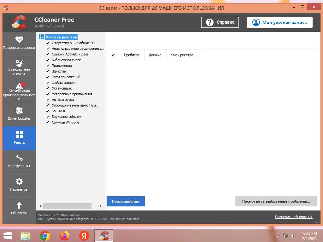The height and width of the screenshot is (242, 323).
Task: Open File Explorer from taskbar
Action: pyautogui.click(x=26, y=236)
